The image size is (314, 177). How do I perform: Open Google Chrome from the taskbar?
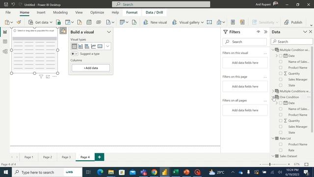coord(154,172)
